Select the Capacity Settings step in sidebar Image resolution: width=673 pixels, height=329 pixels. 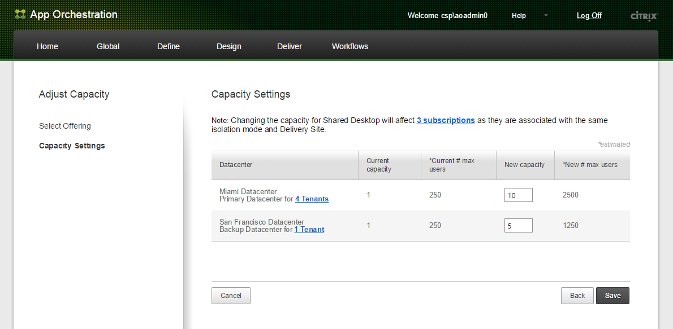point(72,146)
